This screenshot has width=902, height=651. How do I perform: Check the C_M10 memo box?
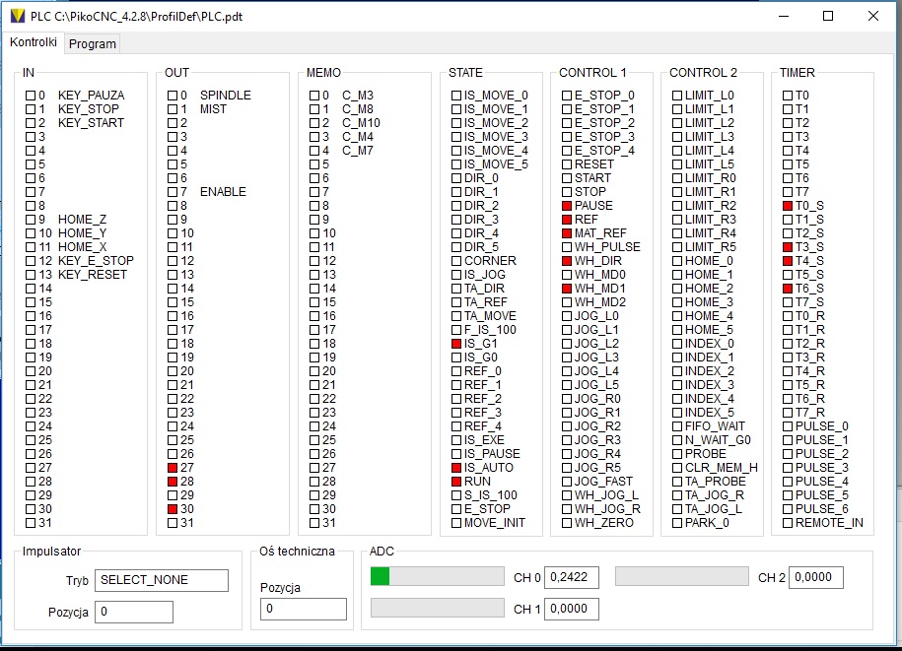[314, 123]
